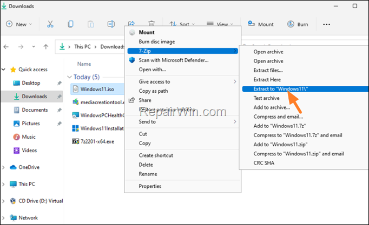Image resolution: width=369 pixels, height=225 pixels.
Task: Open the recent locations chevron
Action: point(34,46)
